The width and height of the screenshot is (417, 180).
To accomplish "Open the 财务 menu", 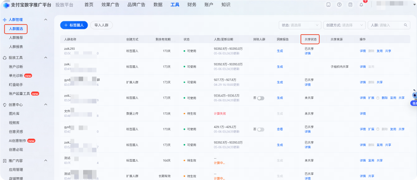I will click(x=192, y=5).
